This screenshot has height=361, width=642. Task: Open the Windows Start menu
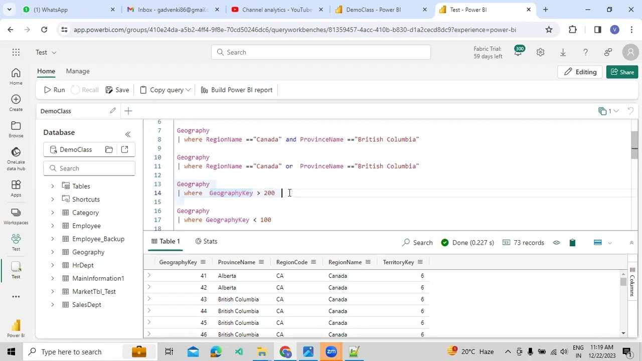(12, 351)
